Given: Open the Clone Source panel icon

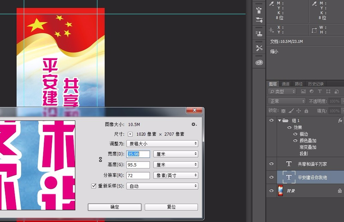Looking at the screenshot, I should [259, 34].
